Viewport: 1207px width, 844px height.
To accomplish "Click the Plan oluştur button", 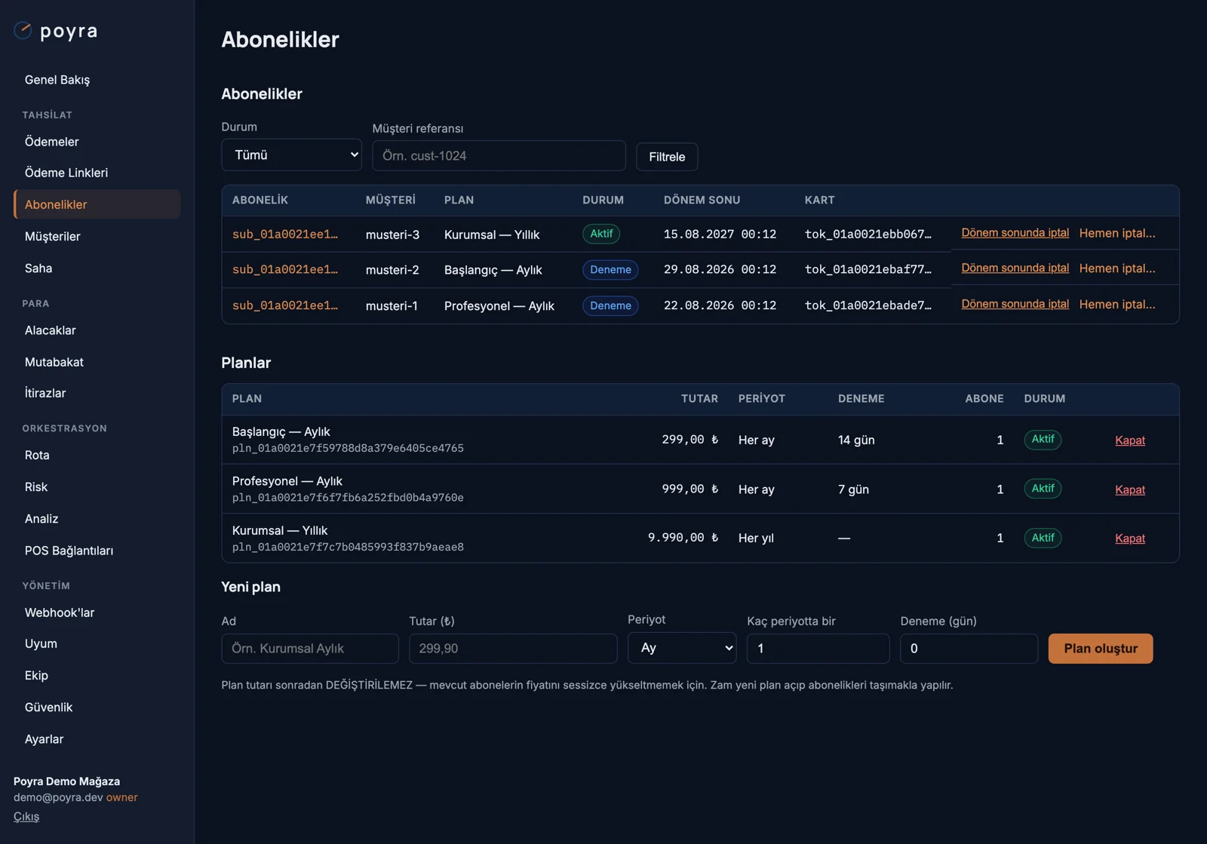I will click(1101, 649).
